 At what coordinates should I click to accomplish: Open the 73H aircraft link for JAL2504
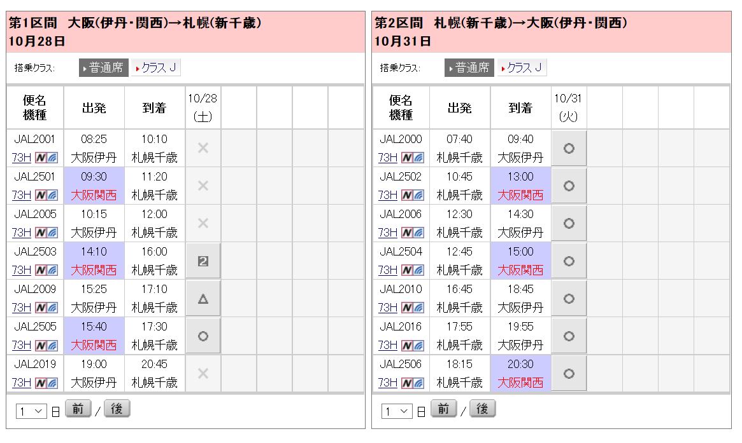[x=388, y=270]
